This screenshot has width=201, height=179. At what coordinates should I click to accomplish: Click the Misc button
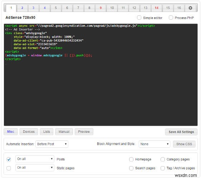tap(11, 132)
